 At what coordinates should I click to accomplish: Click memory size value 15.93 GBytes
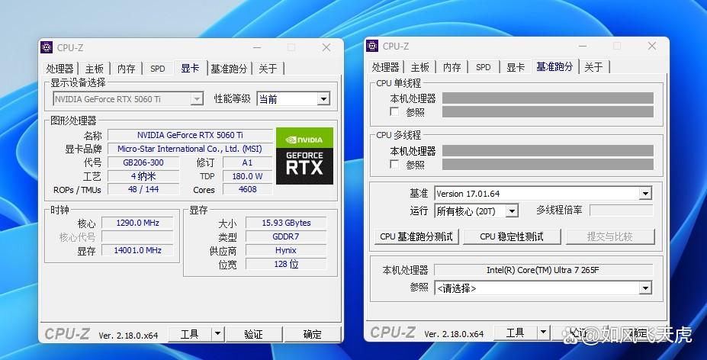tap(286, 223)
